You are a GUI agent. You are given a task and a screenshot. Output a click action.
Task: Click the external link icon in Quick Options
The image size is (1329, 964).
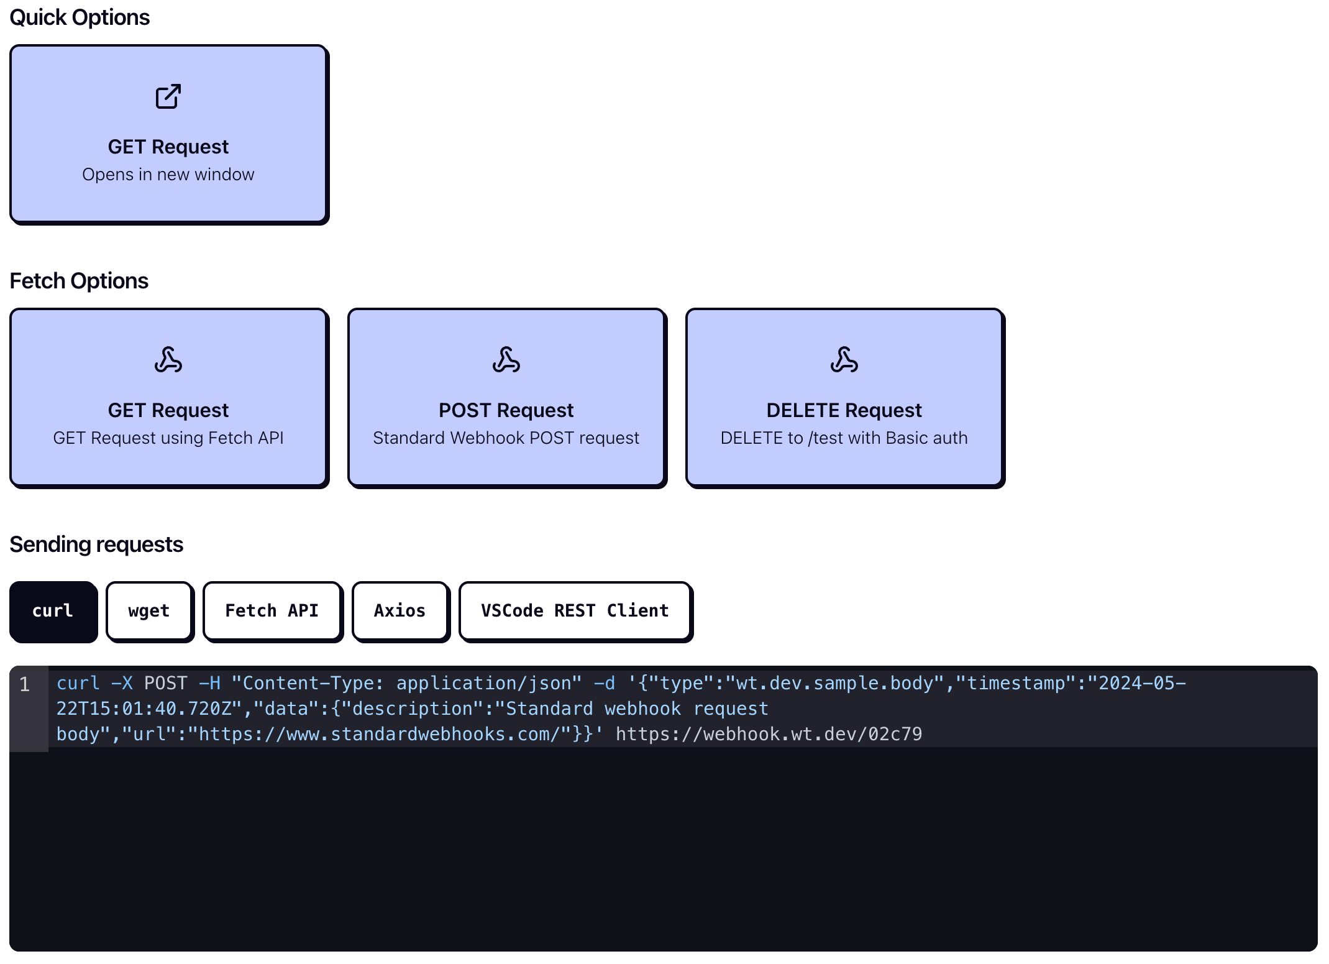pyautogui.click(x=168, y=96)
